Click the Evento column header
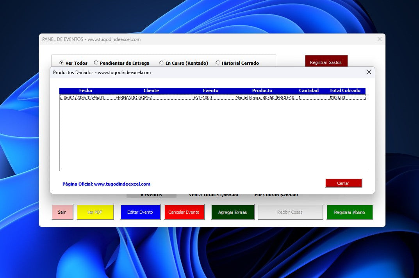 pos(210,90)
